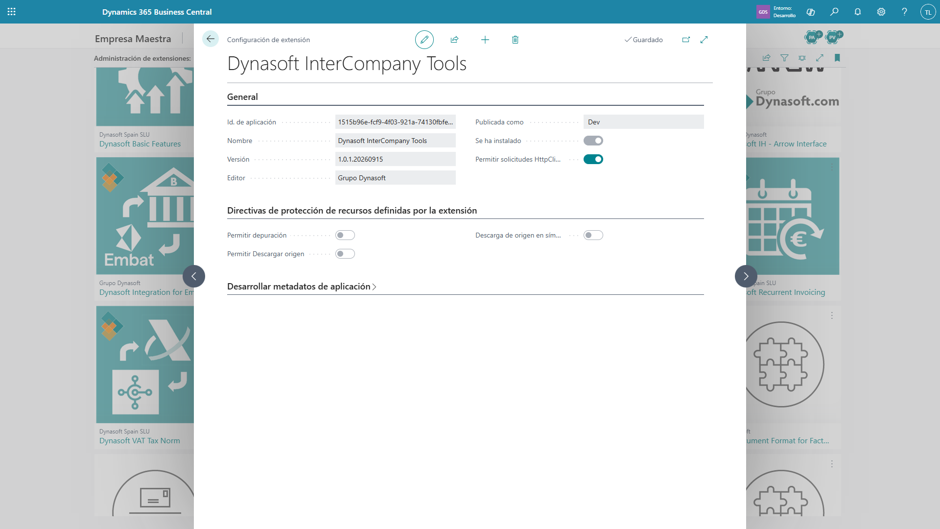Click 'Empresa Maestra' company name
This screenshot has height=529, width=940.
point(133,39)
